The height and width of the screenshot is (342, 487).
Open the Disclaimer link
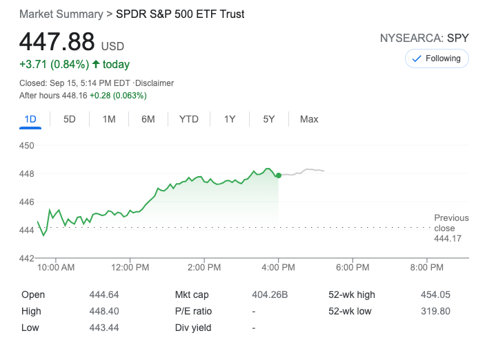[155, 83]
